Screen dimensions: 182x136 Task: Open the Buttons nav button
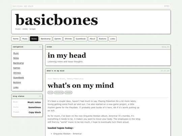point(102,39)
